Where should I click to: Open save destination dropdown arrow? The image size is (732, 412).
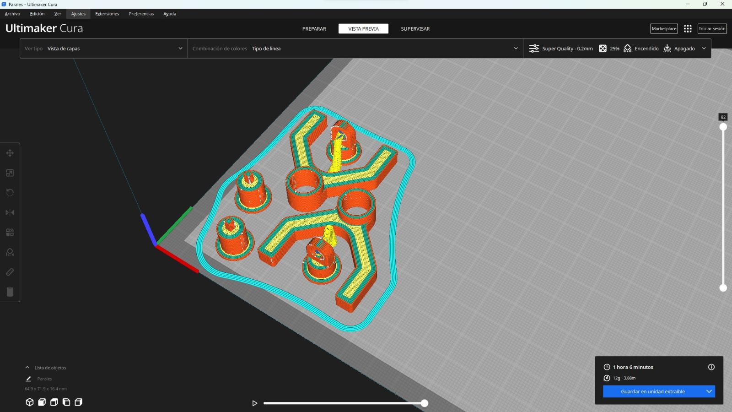(x=709, y=391)
